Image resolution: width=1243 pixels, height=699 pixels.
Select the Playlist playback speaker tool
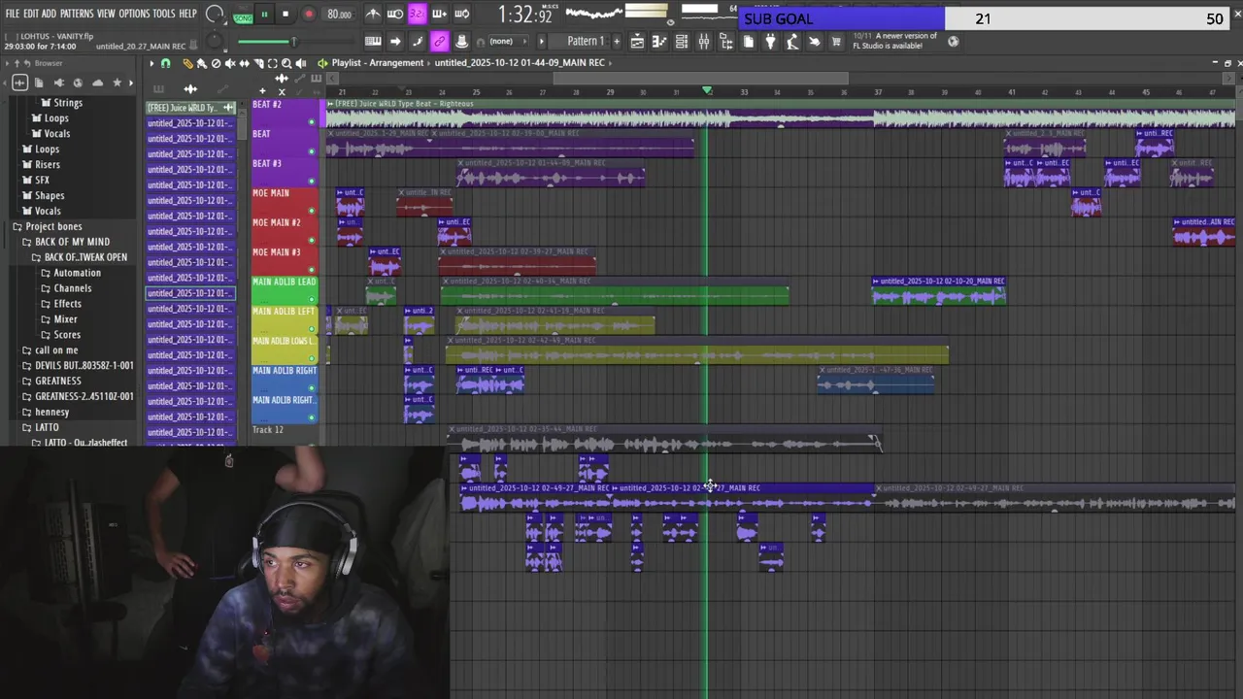[x=300, y=63]
